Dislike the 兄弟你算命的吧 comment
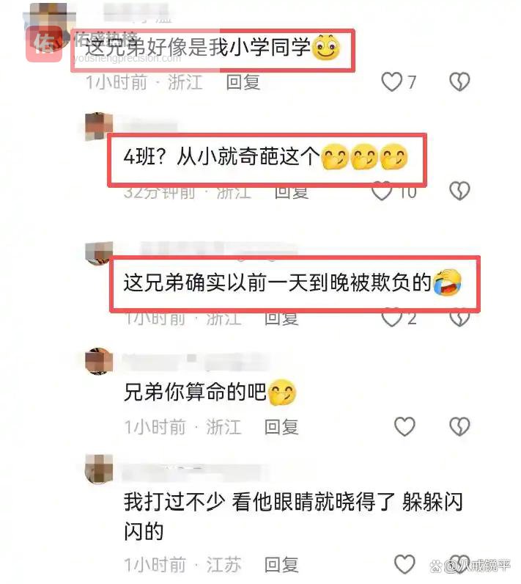Viewport: 521px width, 584px height. (459, 426)
